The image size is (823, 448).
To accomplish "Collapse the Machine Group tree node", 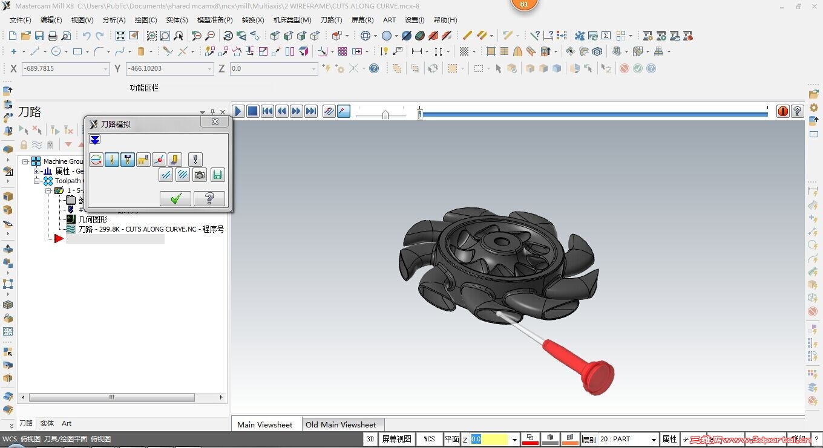I will (x=25, y=161).
